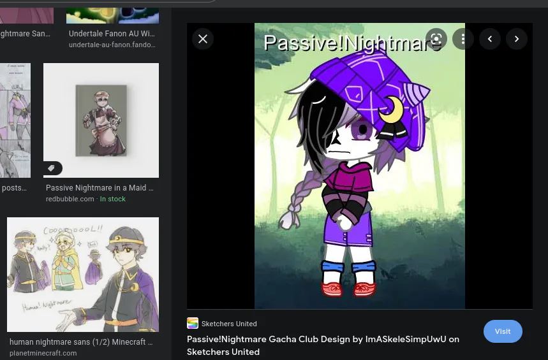
Task: Click the Visit button
Action: 503,331
